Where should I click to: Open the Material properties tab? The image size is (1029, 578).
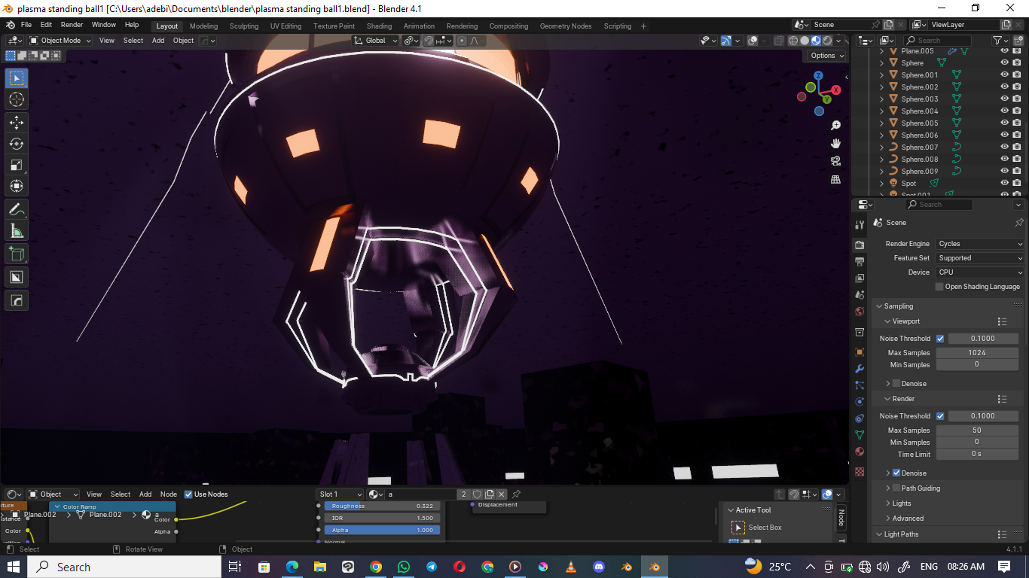click(860, 452)
